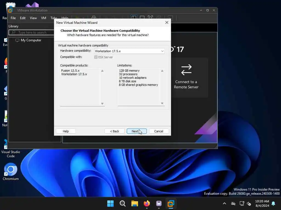The width and height of the screenshot is (281, 210).
Task: Open the clock showing 10:20 AM
Action: (262, 203)
